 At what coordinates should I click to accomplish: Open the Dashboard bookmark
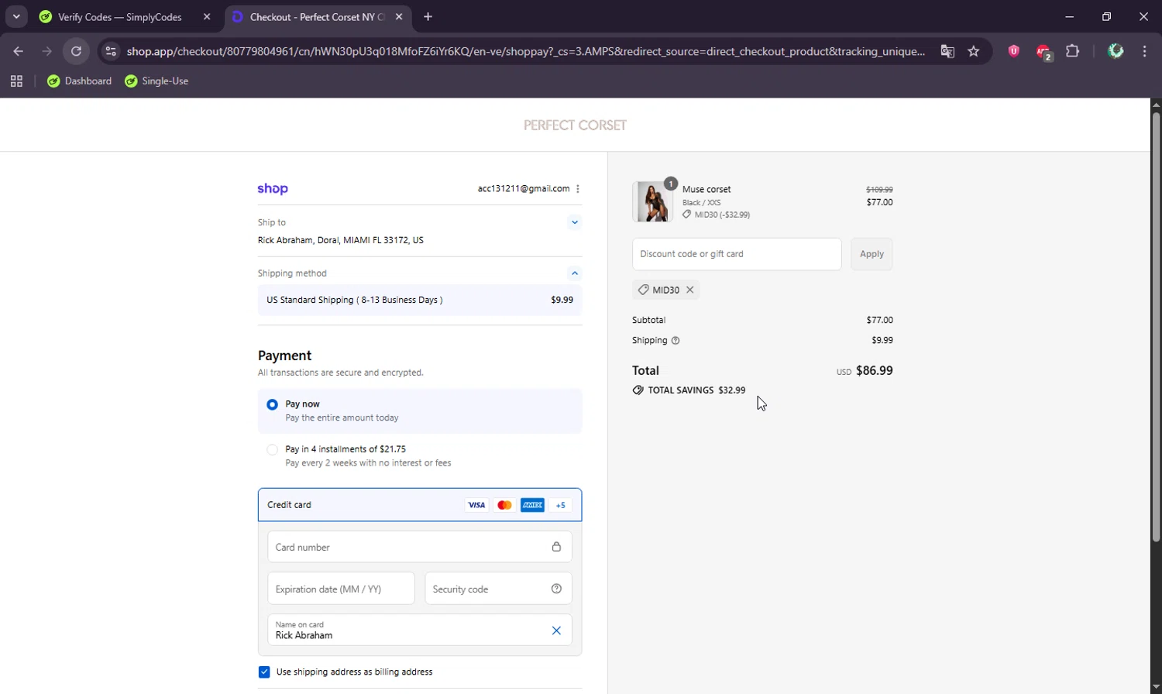click(79, 81)
